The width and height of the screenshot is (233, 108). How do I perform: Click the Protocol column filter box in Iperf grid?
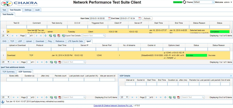click(x=40, y=49)
